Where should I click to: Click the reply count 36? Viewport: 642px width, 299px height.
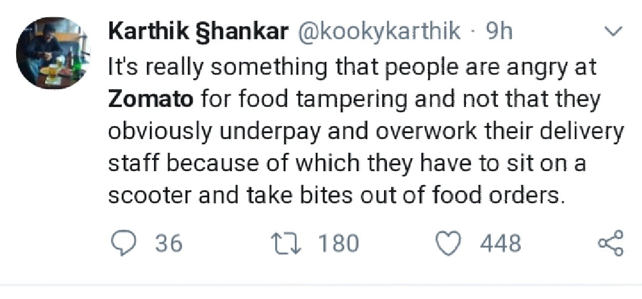click(x=168, y=244)
